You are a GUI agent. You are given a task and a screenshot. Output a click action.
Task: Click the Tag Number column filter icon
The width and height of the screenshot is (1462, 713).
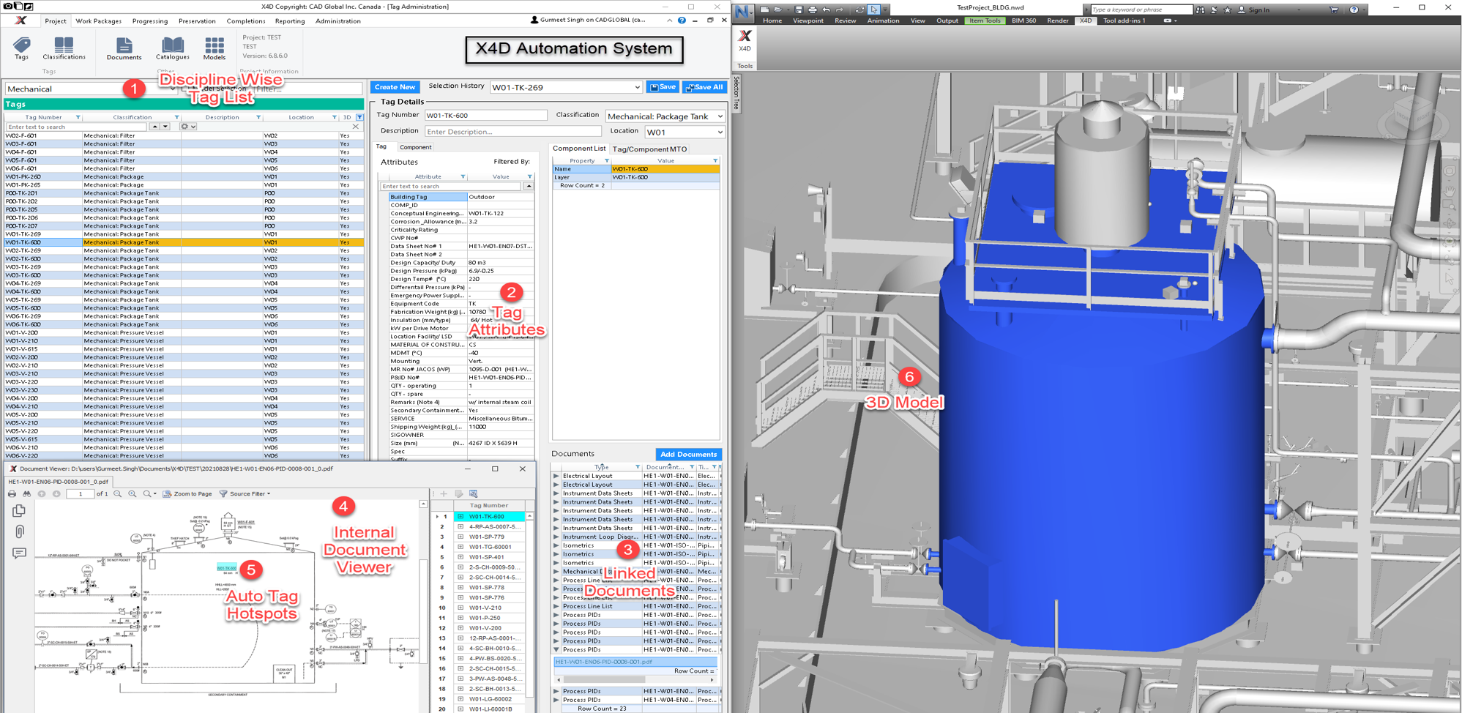click(78, 117)
